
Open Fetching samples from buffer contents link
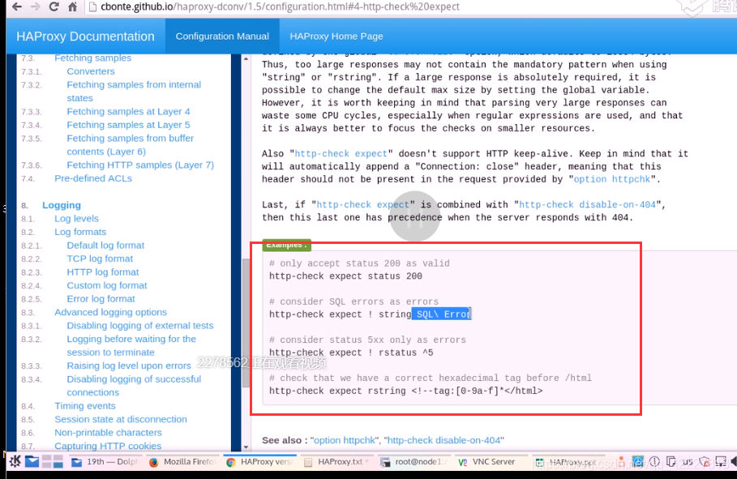point(131,145)
